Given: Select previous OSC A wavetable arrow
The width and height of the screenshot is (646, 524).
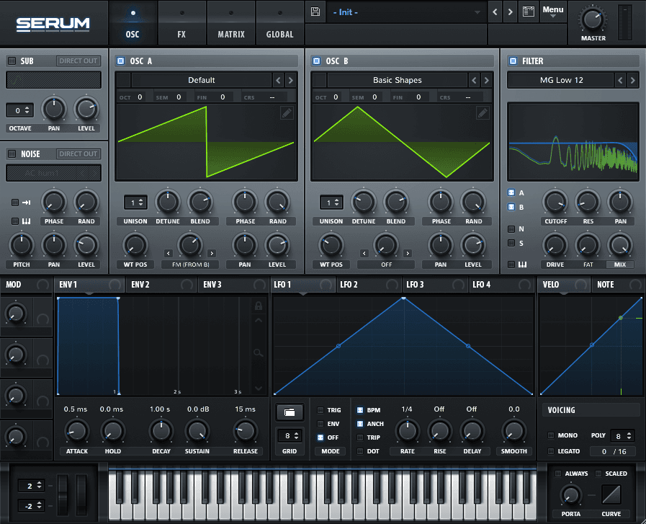Looking at the screenshot, I should pyautogui.click(x=278, y=80).
